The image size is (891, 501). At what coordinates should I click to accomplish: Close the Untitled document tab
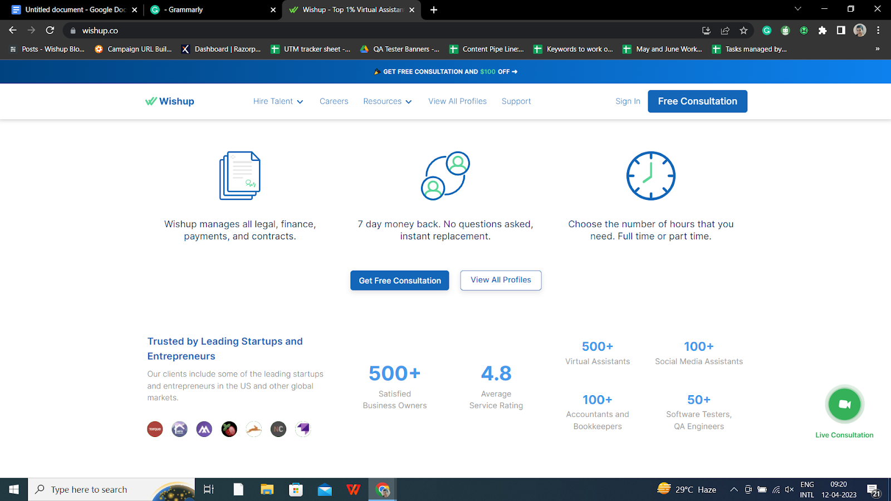pos(134,9)
